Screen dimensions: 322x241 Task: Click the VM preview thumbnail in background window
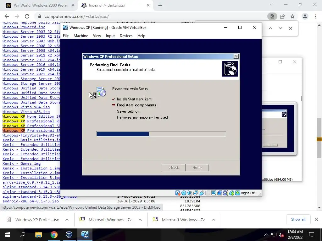pos(279,129)
